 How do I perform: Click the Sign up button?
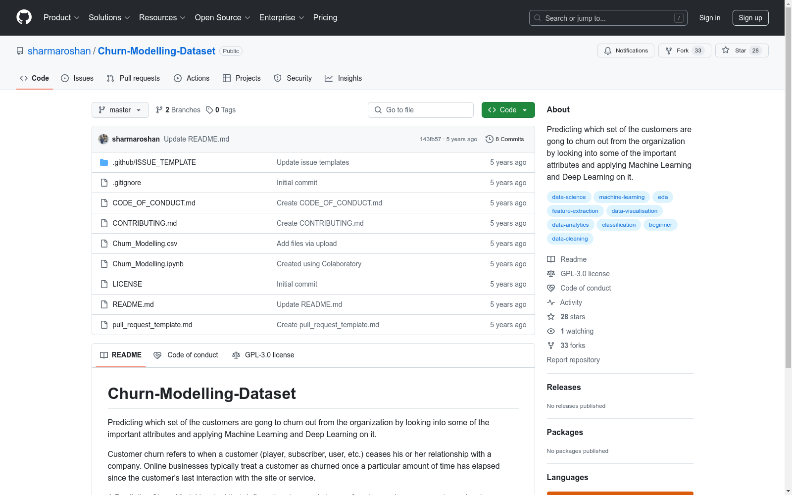click(x=750, y=17)
